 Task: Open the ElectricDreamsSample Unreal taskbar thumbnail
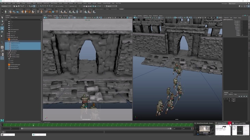pos(204,130)
